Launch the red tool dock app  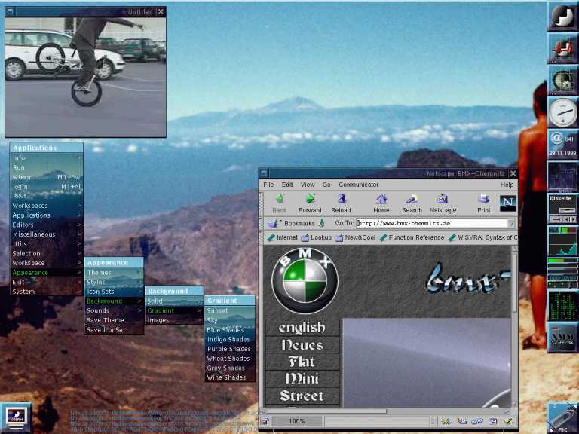click(562, 48)
